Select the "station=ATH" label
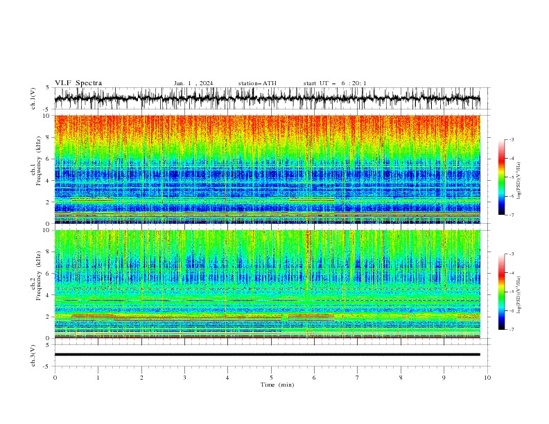 [257, 83]
